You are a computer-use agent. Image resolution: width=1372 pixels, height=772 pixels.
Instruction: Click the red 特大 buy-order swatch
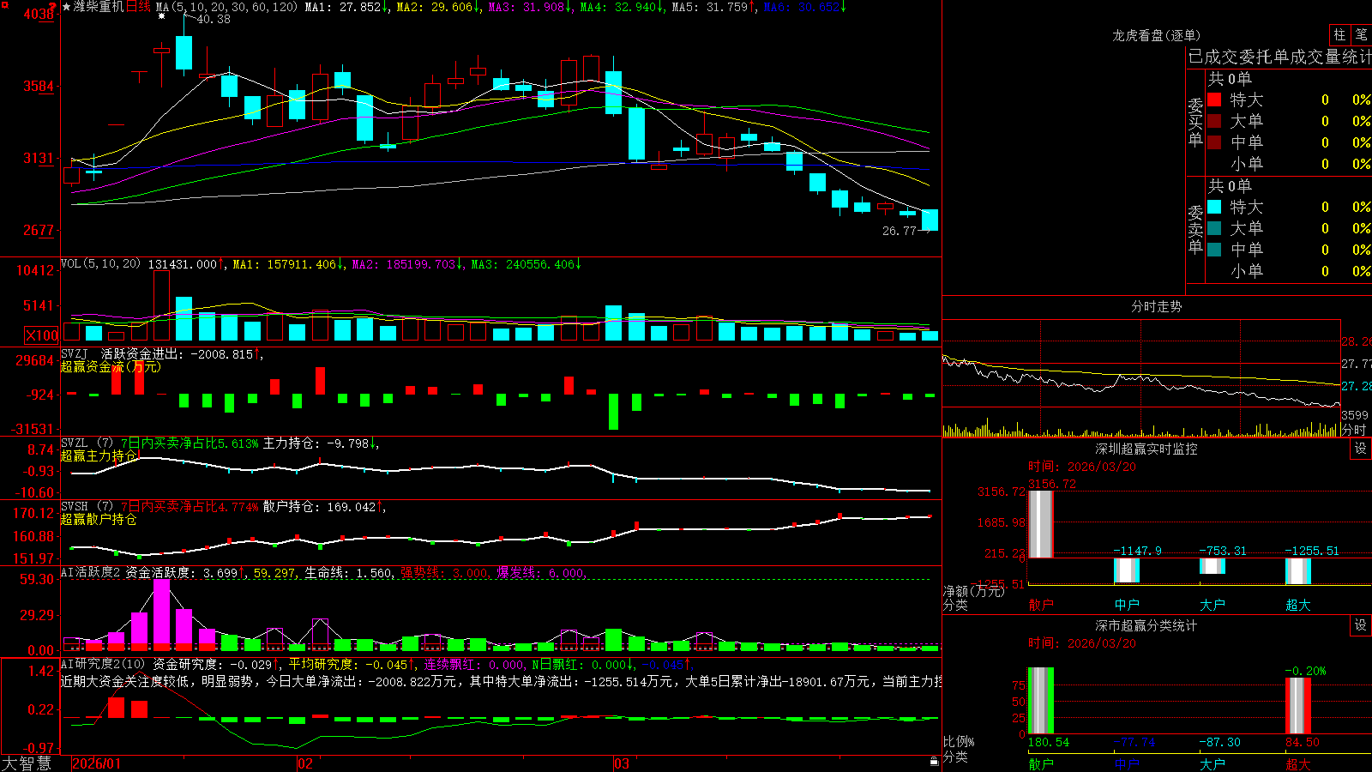pyautogui.click(x=1214, y=100)
